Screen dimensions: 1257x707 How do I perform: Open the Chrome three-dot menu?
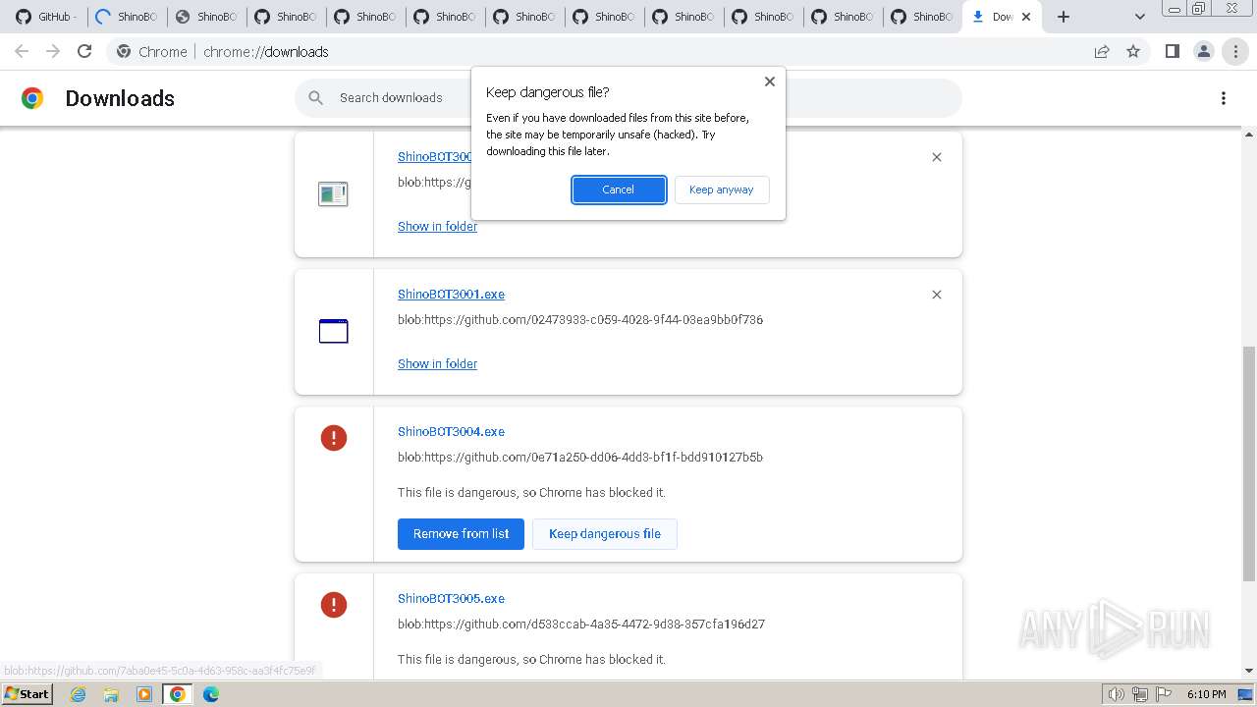(x=1235, y=51)
